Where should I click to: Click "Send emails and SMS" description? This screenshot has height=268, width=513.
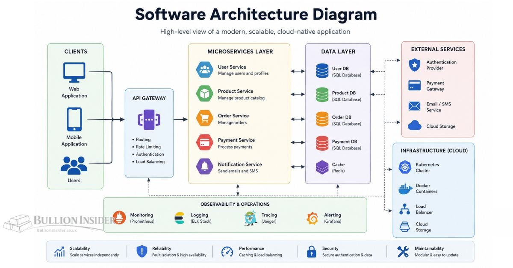tap(238, 171)
